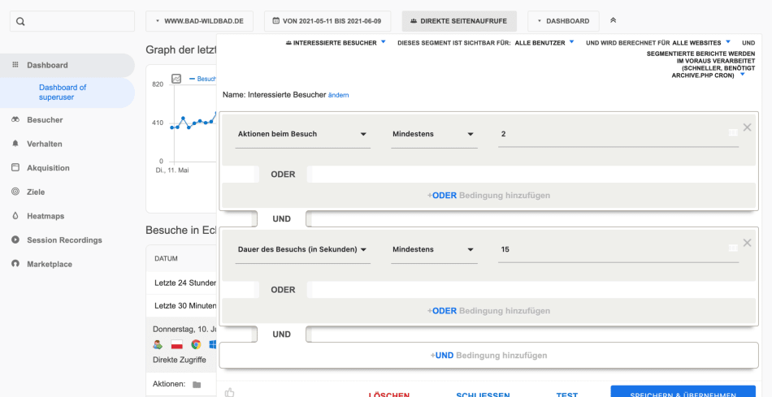The image size is (772, 397).
Task: Click the Dashboard grid icon in sidebar
Action: click(x=15, y=65)
